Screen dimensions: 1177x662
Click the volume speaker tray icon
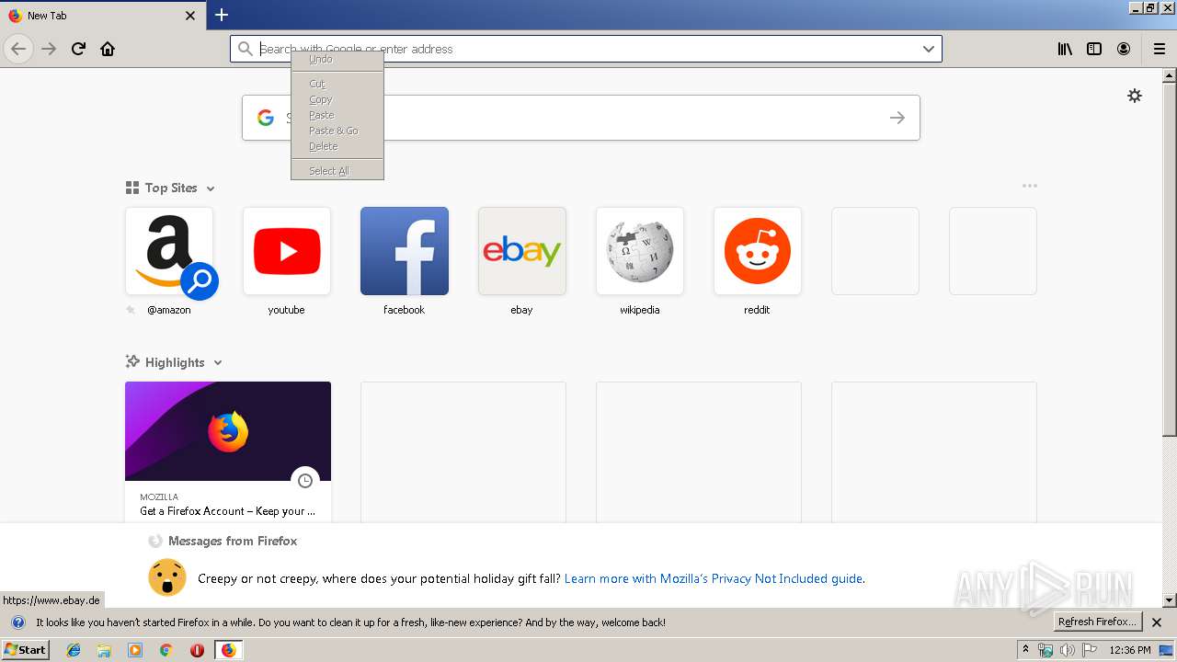tap(1067, 650)
